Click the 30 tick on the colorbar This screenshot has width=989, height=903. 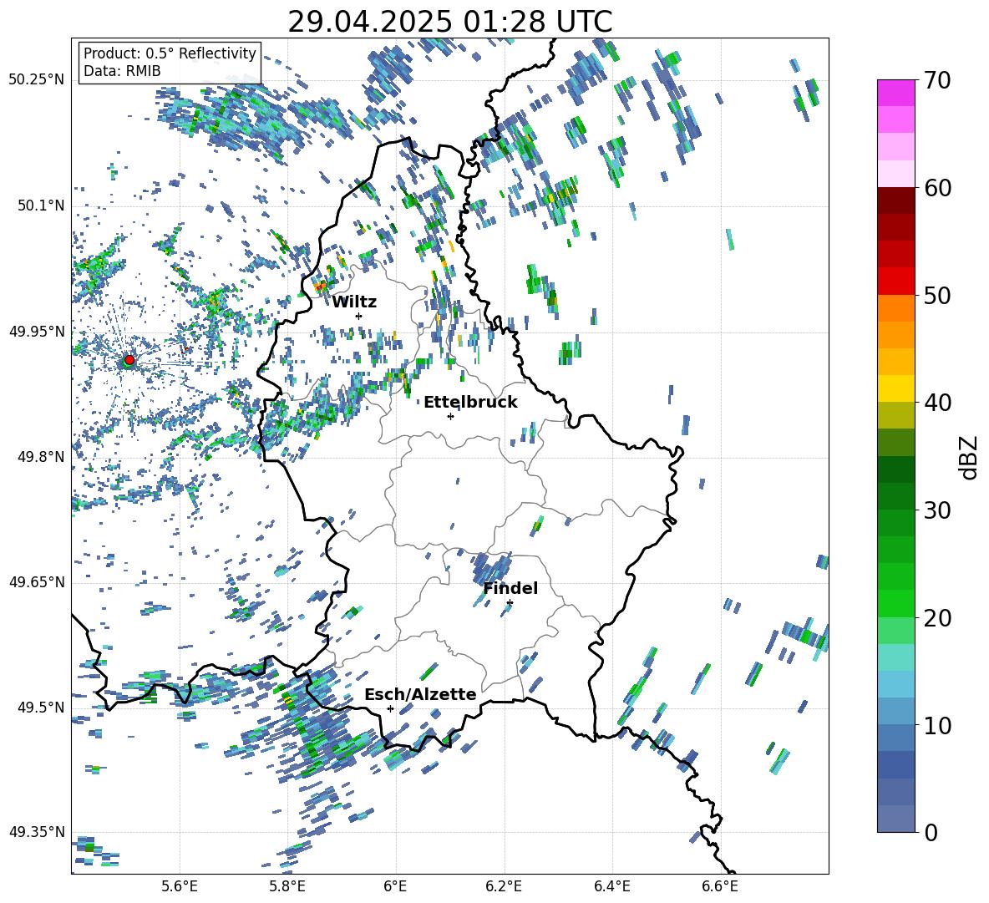936,510
